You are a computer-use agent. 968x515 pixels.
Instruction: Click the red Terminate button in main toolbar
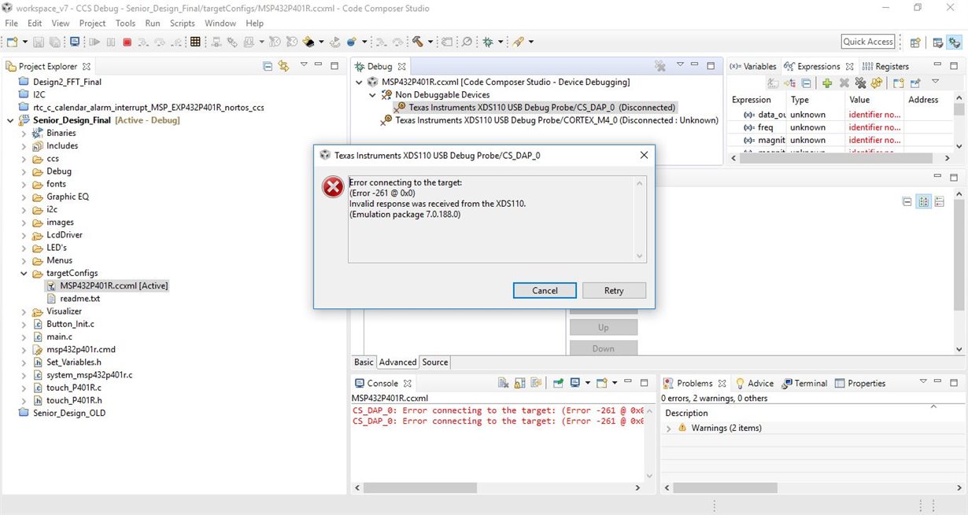tap(127, 42)
